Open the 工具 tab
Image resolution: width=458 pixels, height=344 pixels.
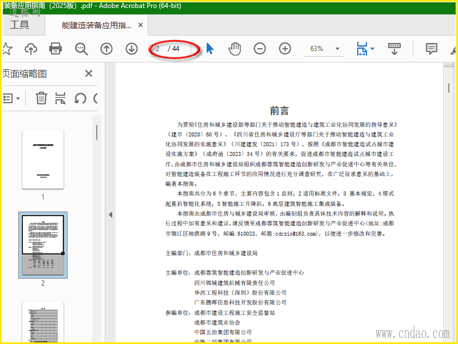(19, 25)
